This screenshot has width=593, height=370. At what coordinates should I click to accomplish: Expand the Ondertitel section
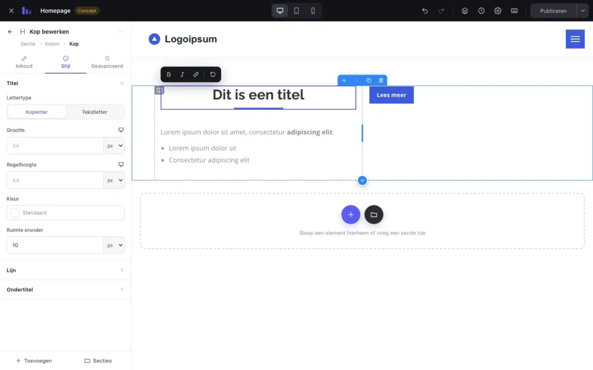(x=65, y=290)
